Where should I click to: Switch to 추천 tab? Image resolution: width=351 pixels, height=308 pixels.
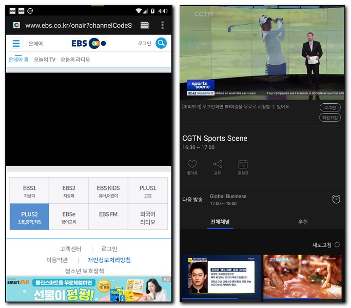point(303,222)
